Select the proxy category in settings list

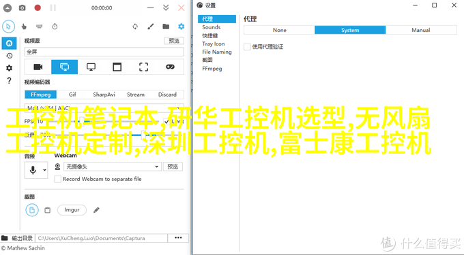pos(217,19)
